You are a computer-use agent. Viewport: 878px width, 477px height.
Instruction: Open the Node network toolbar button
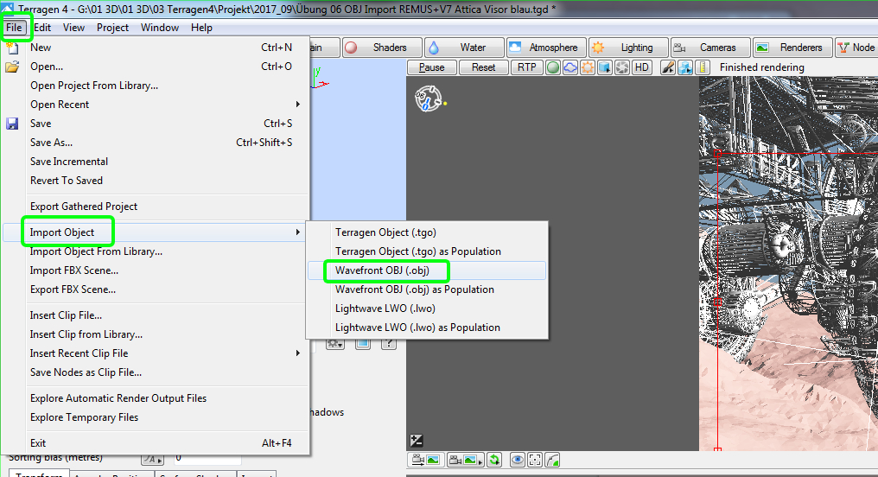pos(856,48)
